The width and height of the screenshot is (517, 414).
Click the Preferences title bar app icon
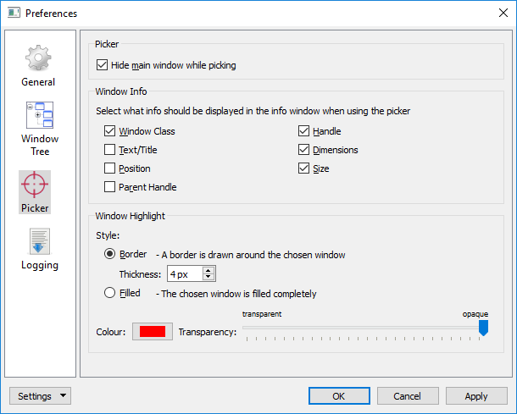[x=14, y=14]
